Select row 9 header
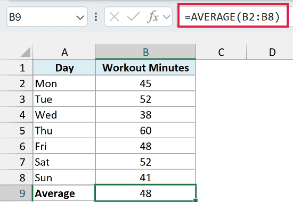This screenshot has height=202, width=293. point(17,193)
